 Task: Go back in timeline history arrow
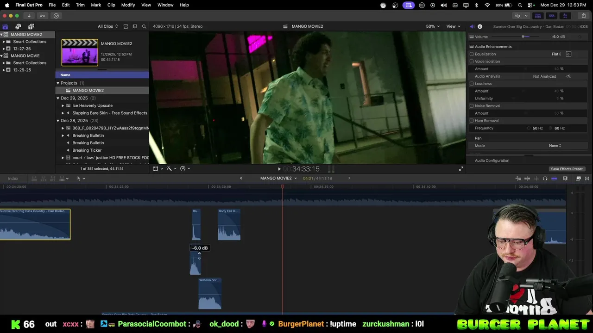241,179
